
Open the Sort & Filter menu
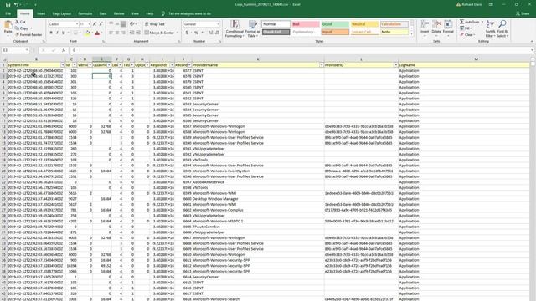[490, 28]
